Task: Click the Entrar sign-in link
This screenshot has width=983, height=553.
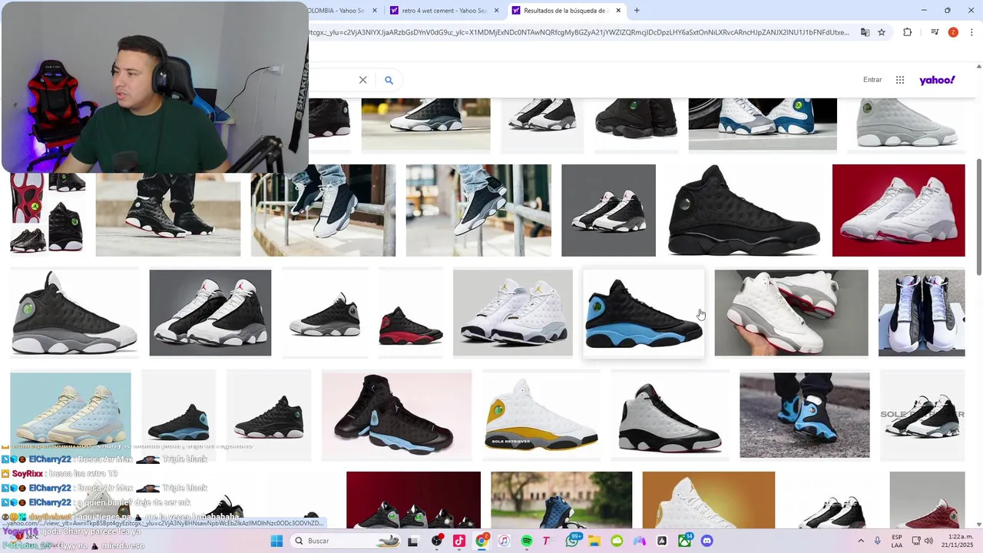Action: point(872,80)
